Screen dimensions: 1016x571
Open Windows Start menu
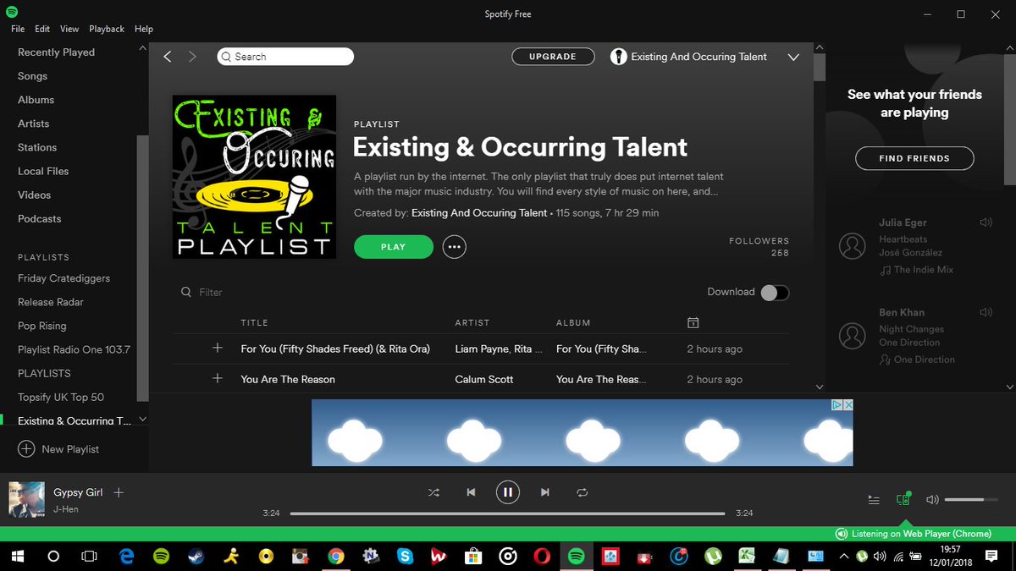coord(17,557)
